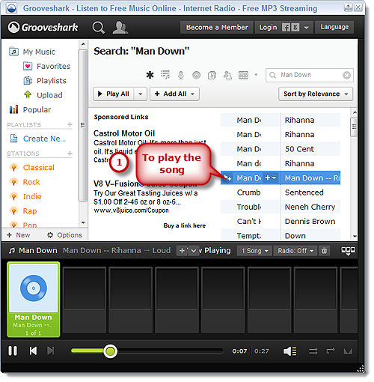The width and height of the screenshot is (374, 382).
Task: Select the Neneh Cherry result row
Action: (280, 207)
